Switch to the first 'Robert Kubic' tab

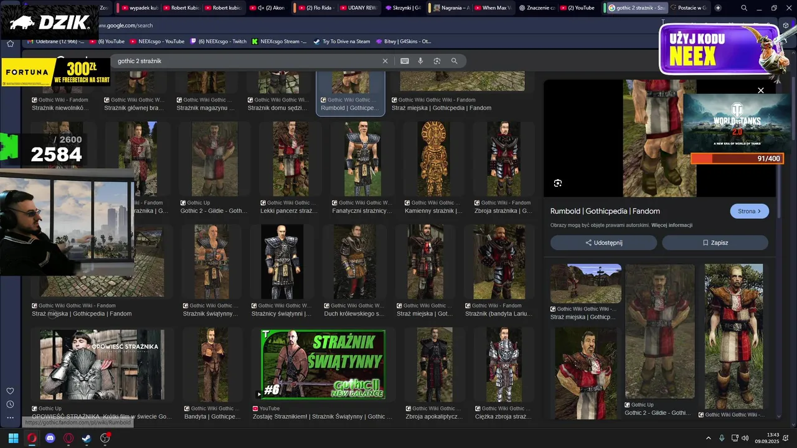[182, 8]
